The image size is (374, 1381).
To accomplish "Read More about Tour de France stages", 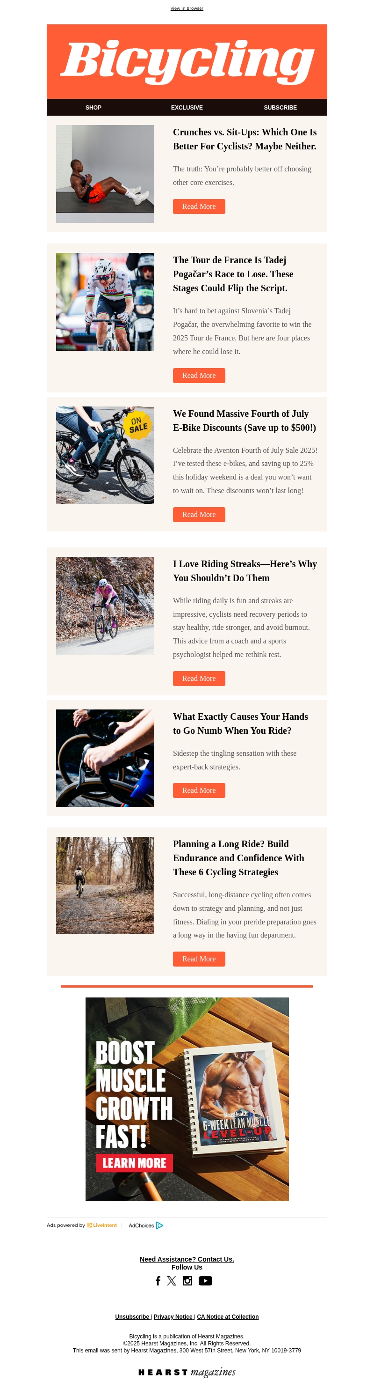I will pos(199,375).
